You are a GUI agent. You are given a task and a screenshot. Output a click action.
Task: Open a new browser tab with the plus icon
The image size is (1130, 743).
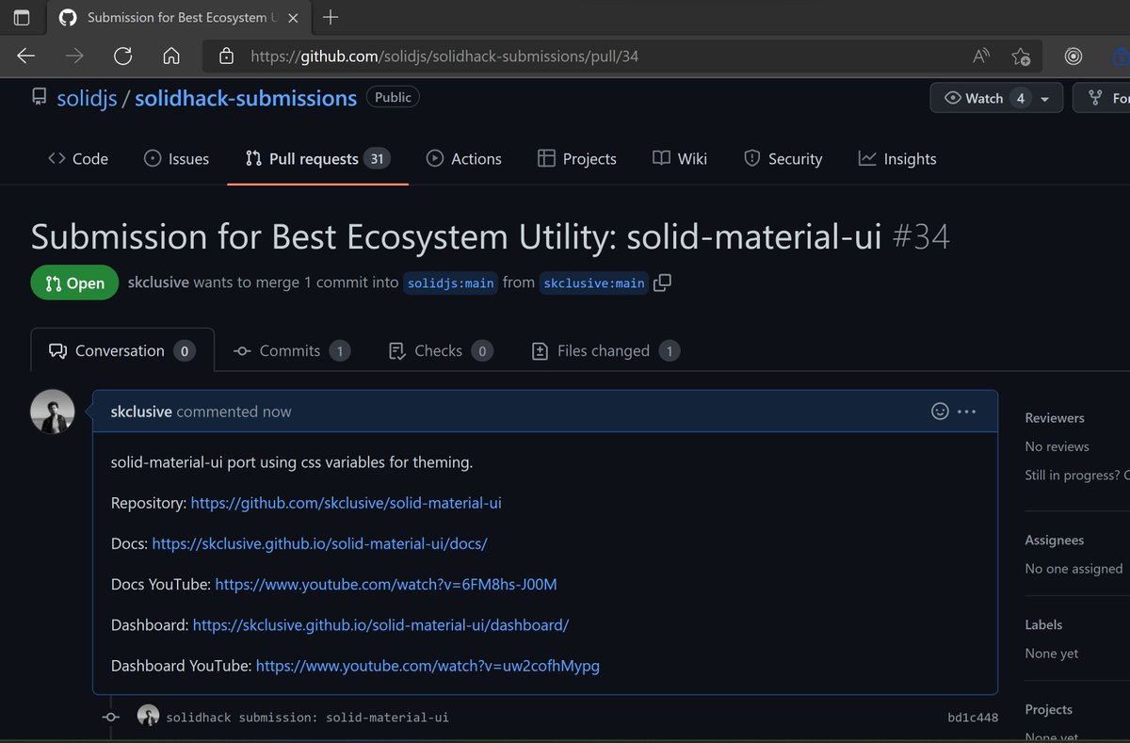(331, 17)
